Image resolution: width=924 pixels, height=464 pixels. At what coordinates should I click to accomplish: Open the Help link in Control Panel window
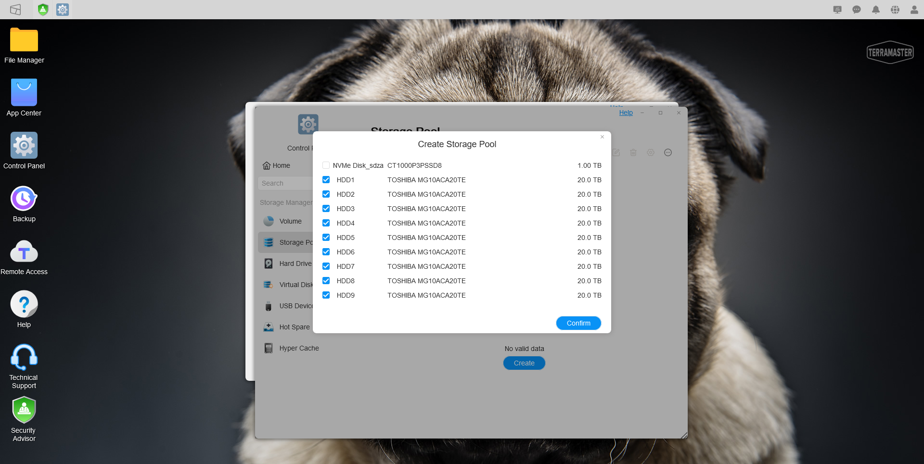626,113
